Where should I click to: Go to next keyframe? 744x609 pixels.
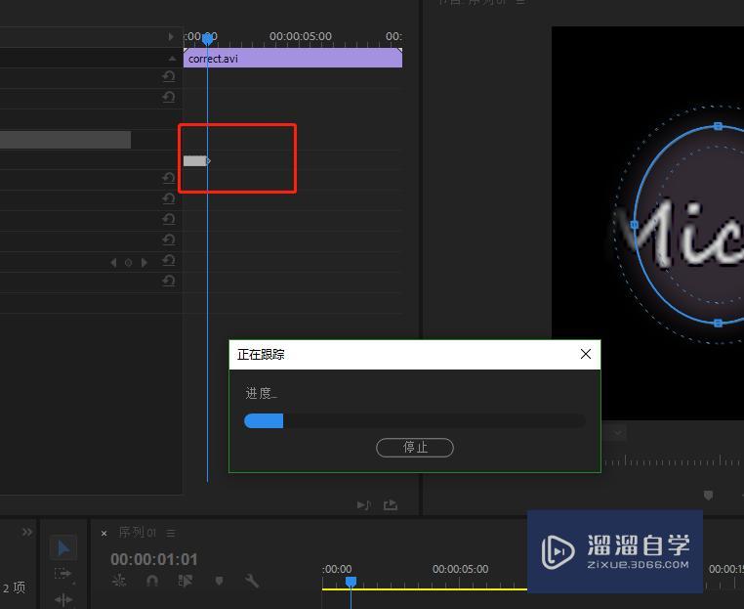click(145, 263)
